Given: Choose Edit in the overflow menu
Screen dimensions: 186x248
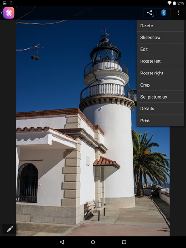Looking at the screenshot, I should (160, 49).
